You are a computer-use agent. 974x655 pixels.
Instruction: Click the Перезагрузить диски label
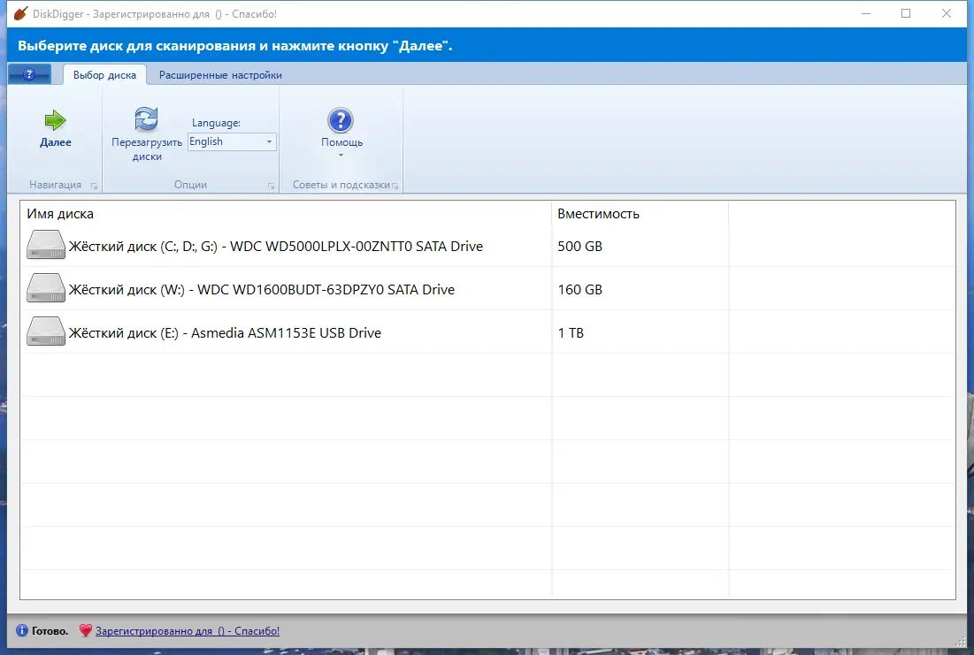[147, 149]
